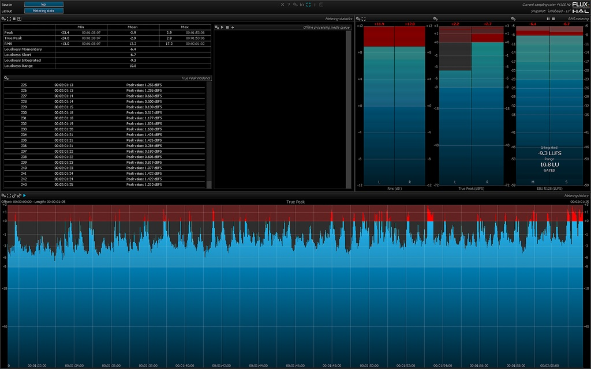The height and width of the screenshot is (369, 591).
Task: Click the FLUX HAL logo
Action: tap(581, 7)
